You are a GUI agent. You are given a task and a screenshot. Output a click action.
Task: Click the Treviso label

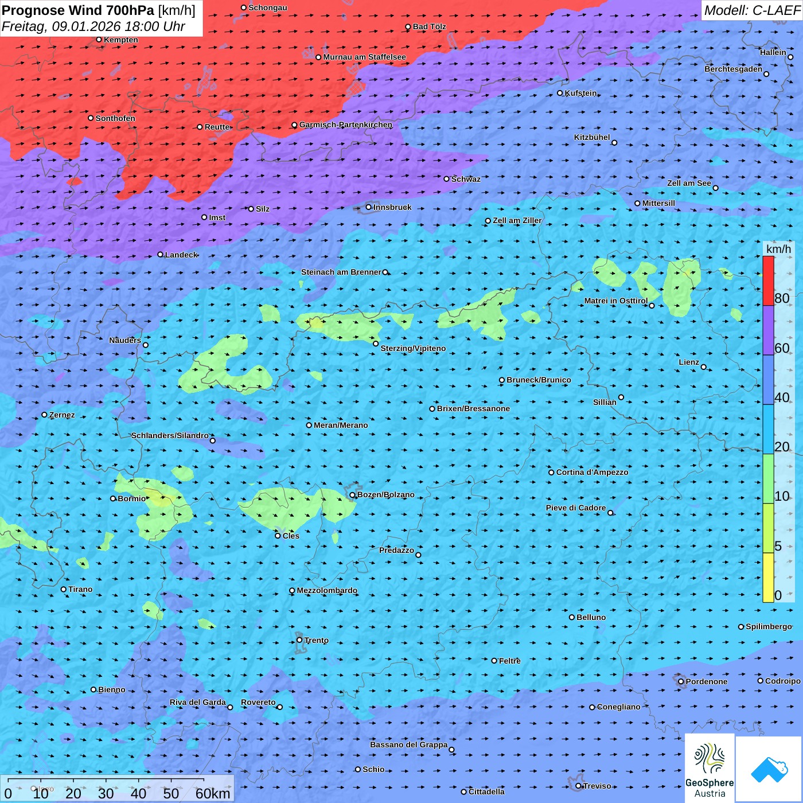[x=597, y=786]
